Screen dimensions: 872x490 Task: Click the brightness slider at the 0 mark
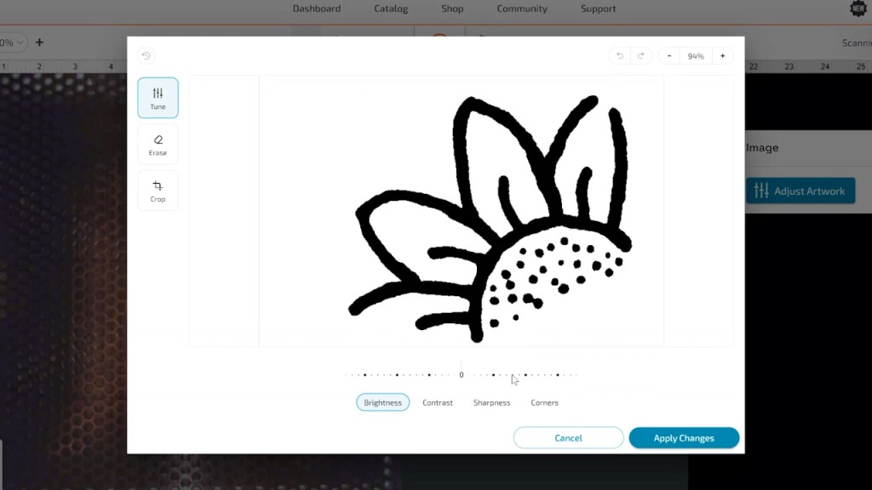pos(462,374)
